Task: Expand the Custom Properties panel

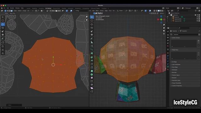Action: click(177, 86)
